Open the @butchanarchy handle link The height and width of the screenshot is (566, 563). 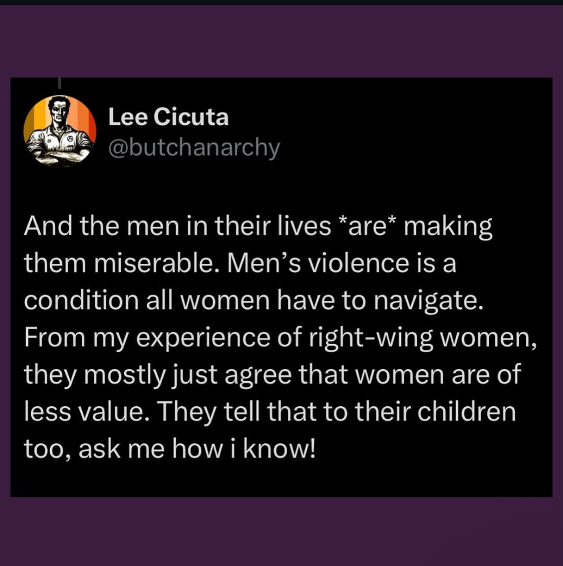194,147
